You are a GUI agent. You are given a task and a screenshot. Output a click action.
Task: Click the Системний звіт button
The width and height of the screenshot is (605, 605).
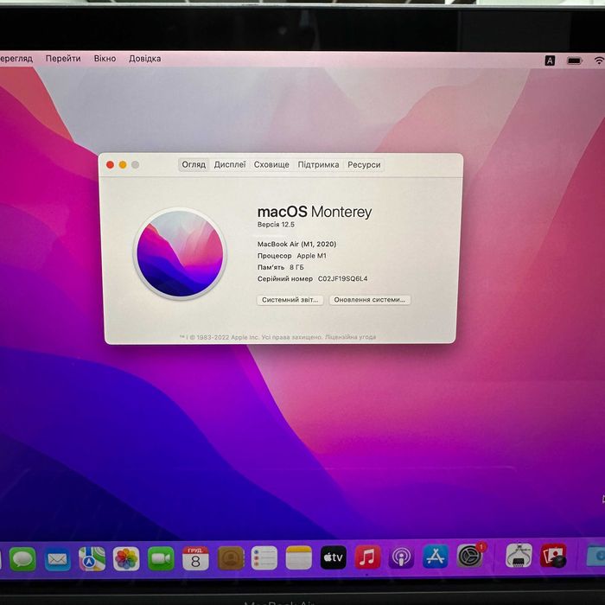[x=290, y=300]
